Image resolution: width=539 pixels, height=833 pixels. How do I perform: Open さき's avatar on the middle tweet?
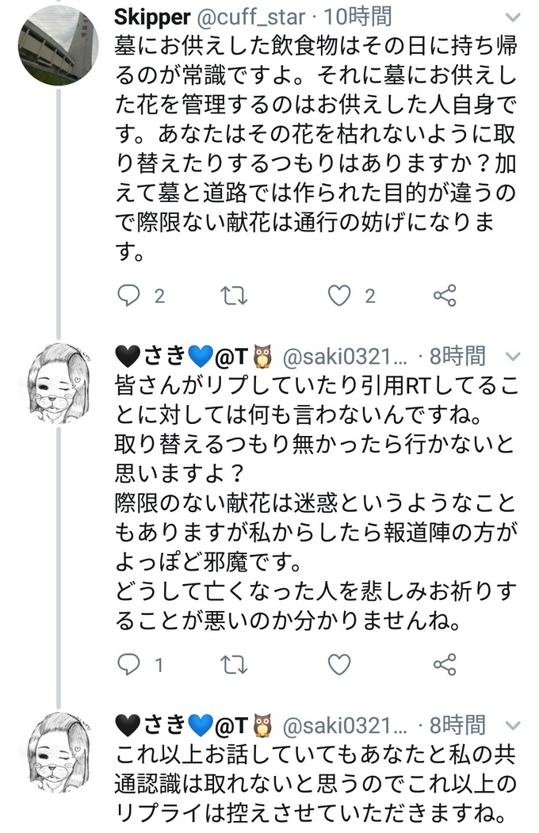pyautogui.click(x=59, y=383)
